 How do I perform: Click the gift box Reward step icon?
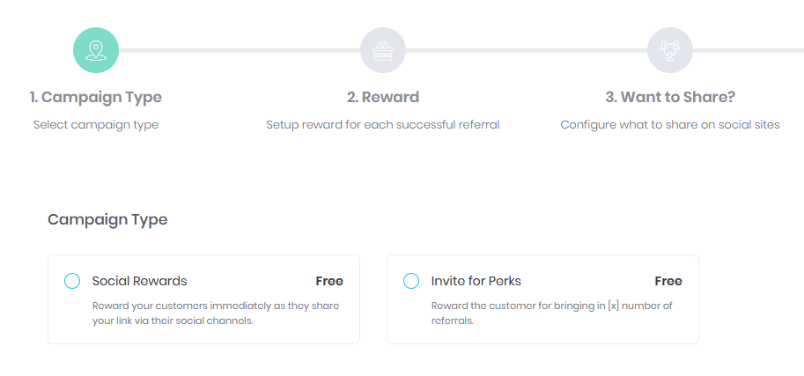click(383, 50)
